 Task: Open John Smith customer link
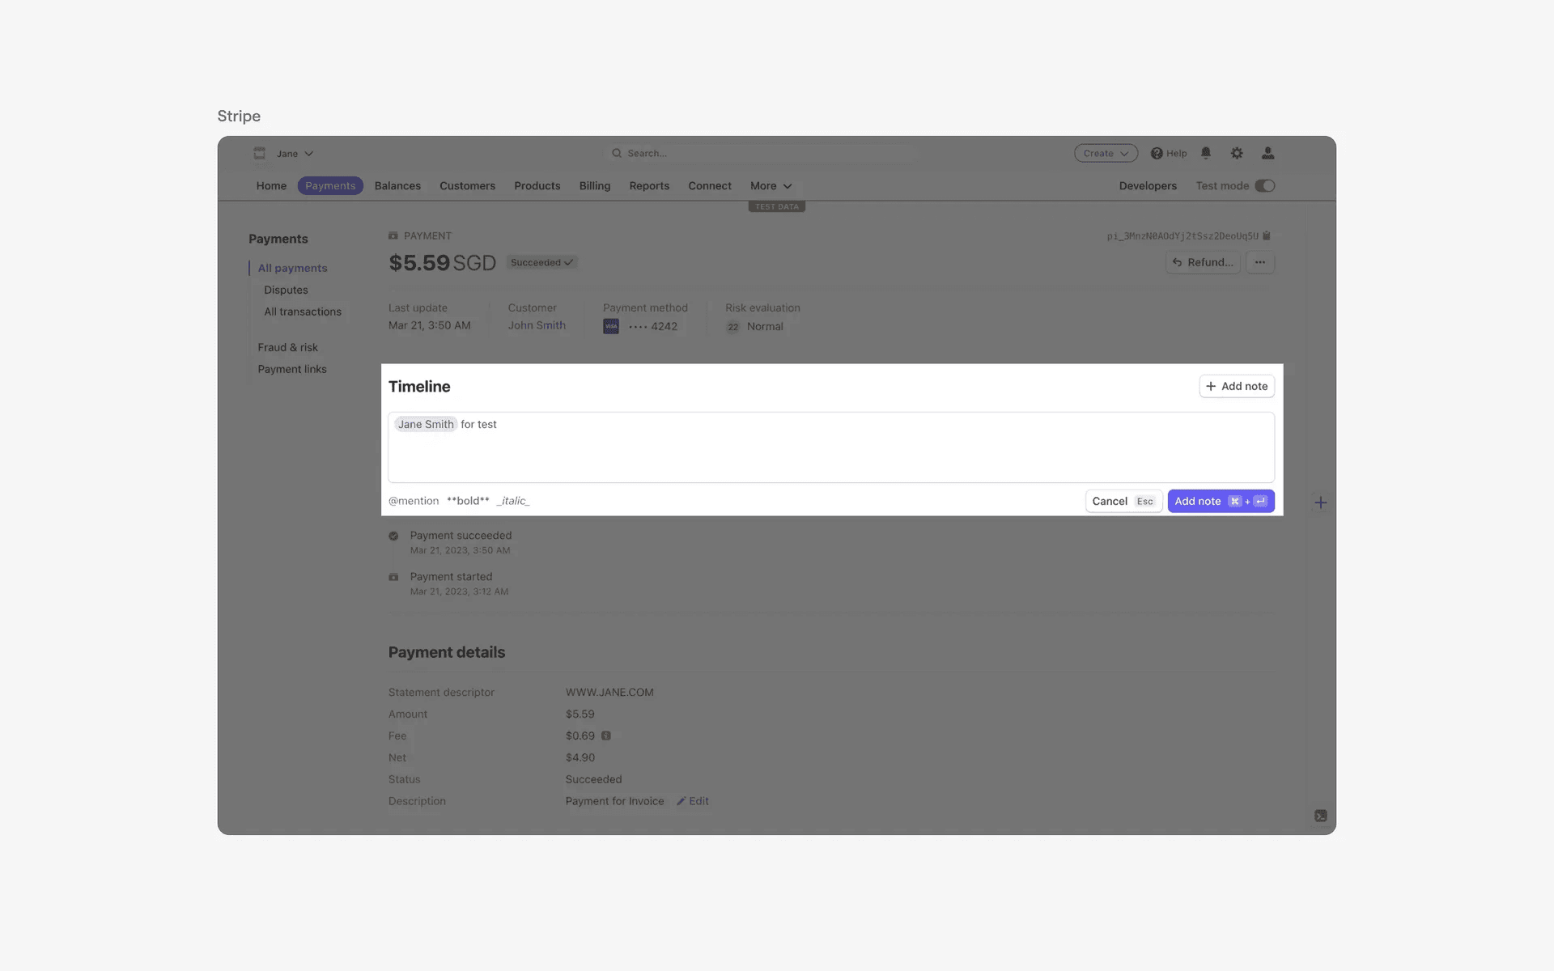[x=537, y=325]
